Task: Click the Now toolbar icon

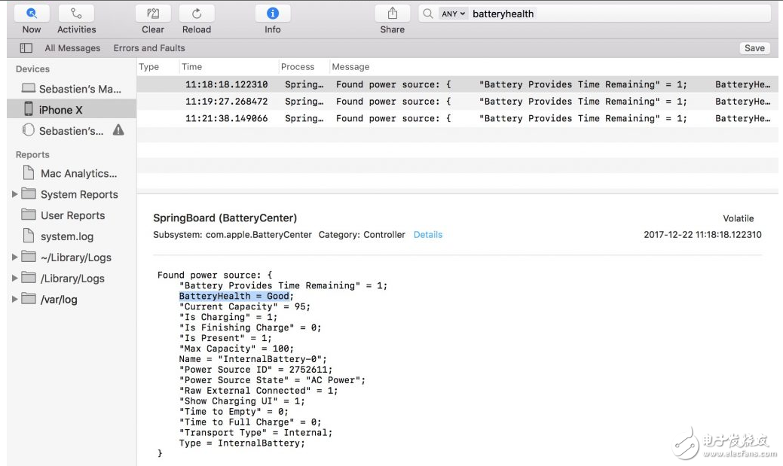Action: tap(32, 14)
